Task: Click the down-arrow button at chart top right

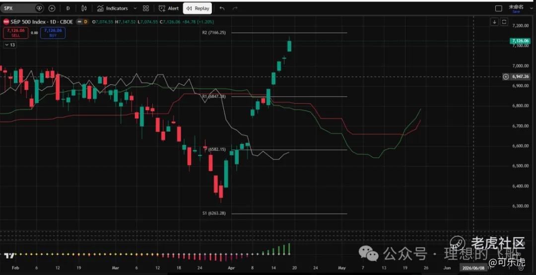Action: (x=495, y=22)
